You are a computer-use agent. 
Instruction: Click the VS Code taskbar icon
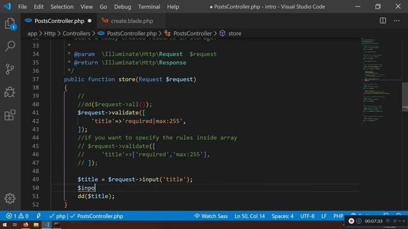pos(47,225)
